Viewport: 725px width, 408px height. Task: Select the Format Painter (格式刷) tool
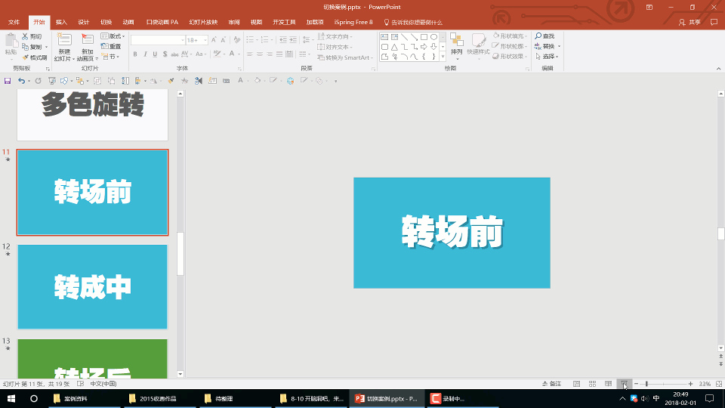coord(34,57)
